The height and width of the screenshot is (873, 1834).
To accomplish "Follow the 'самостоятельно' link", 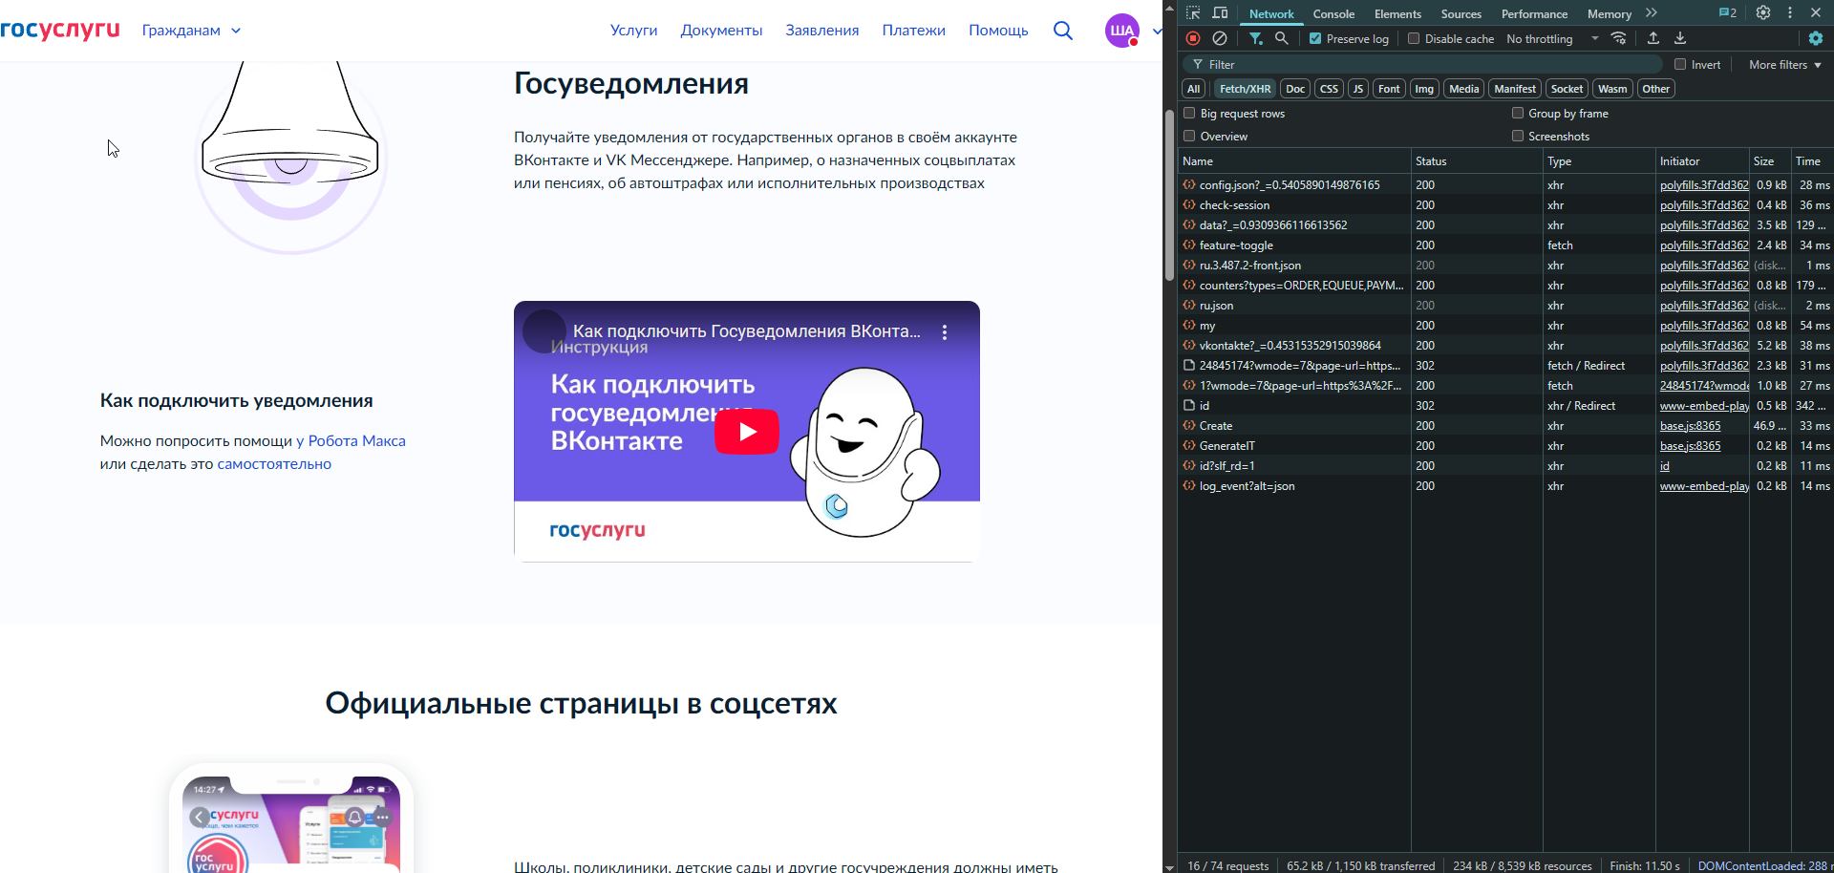I will tap(274, 464).
